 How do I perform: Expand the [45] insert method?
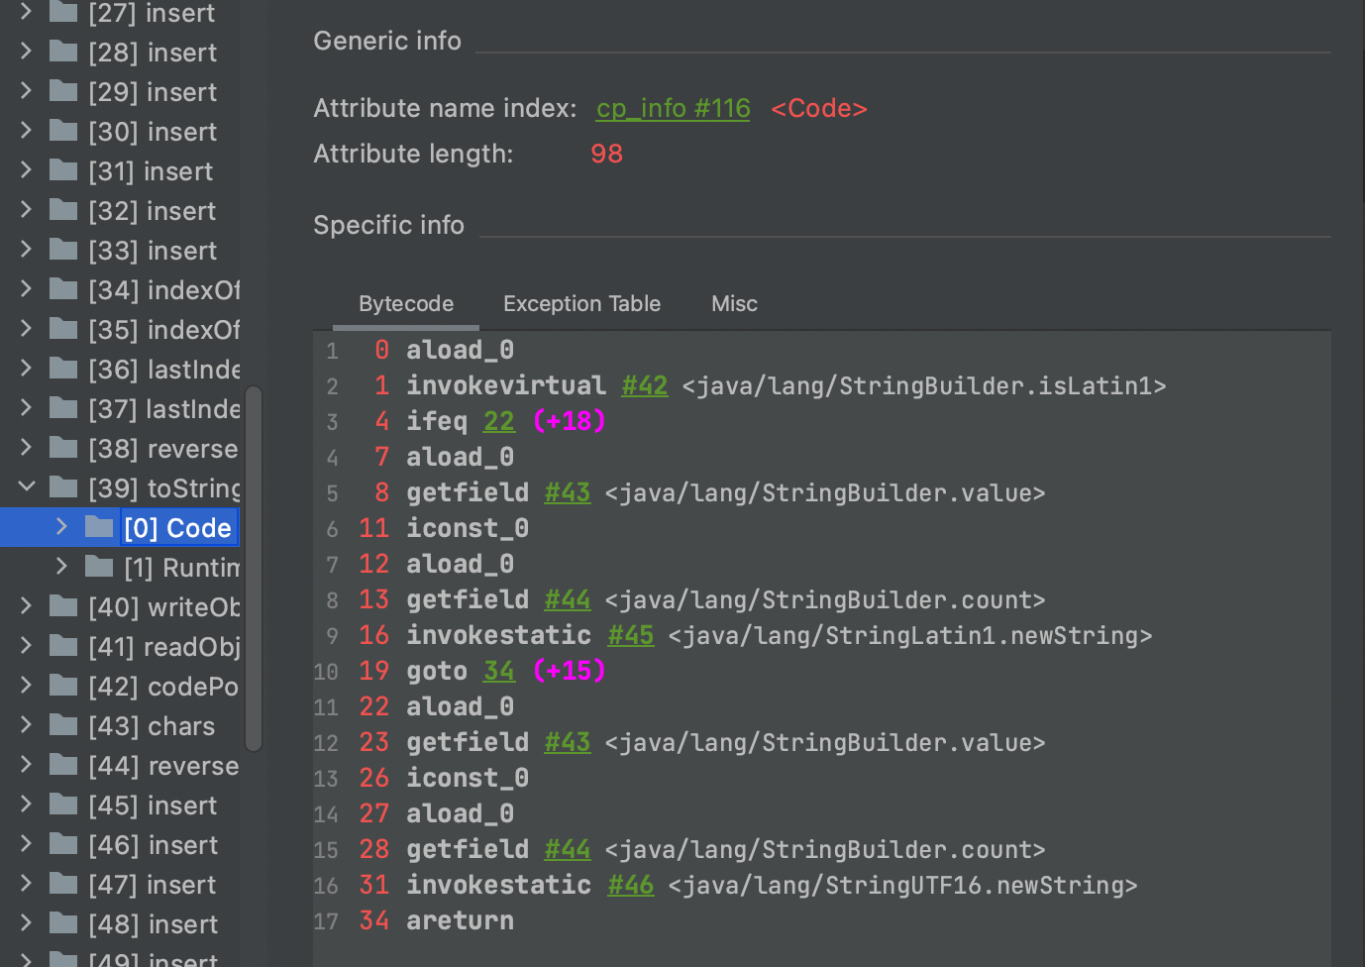point(27,804)
